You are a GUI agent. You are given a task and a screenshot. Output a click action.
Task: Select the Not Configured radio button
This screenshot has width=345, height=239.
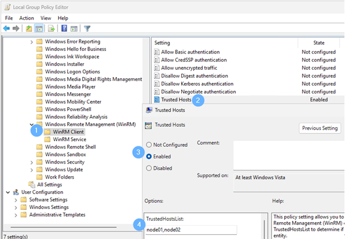(x=149, y=145)
